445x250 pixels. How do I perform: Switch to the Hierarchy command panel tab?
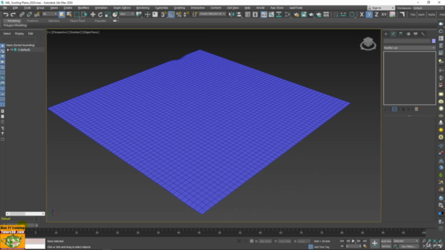pos(400,34)
